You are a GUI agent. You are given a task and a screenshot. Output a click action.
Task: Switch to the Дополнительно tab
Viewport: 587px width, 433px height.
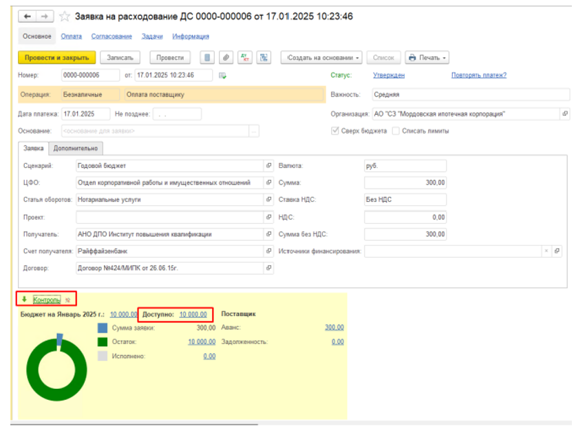76,148
